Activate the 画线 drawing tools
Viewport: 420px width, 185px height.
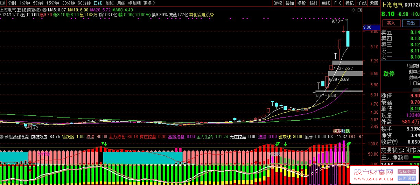coord(325,3)
